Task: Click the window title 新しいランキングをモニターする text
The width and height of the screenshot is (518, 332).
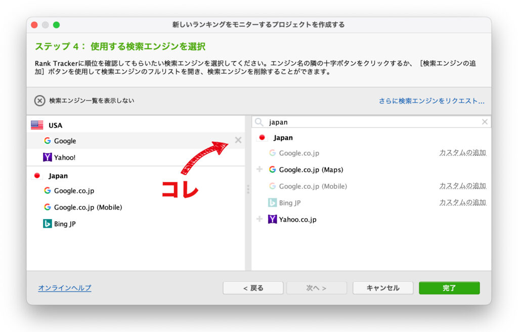Action: 258,25
